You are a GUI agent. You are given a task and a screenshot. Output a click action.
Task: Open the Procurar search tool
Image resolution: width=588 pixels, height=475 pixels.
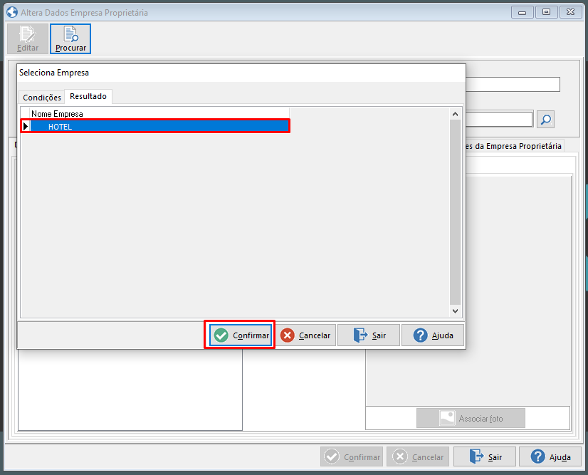click(x=70, y=38)
